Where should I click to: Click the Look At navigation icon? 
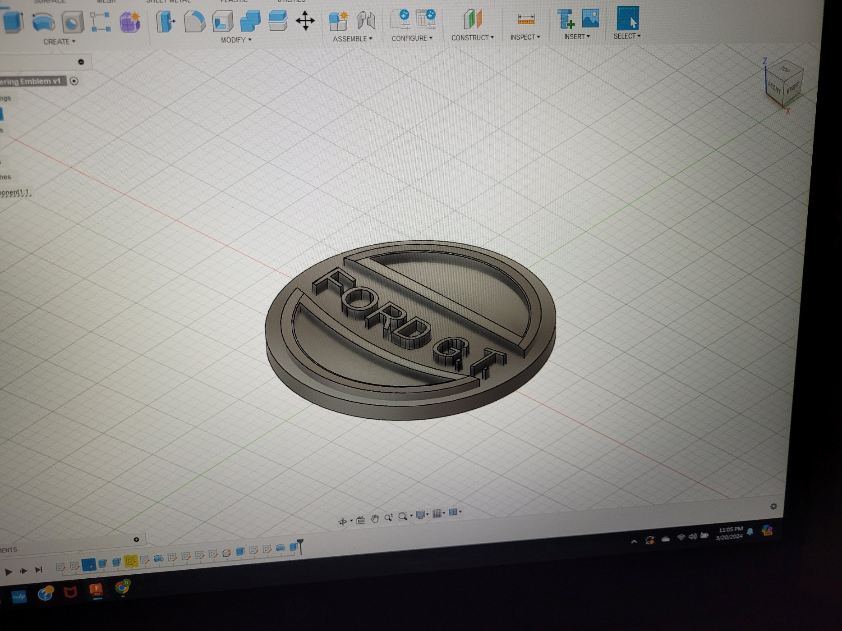[x=360, y=520]
